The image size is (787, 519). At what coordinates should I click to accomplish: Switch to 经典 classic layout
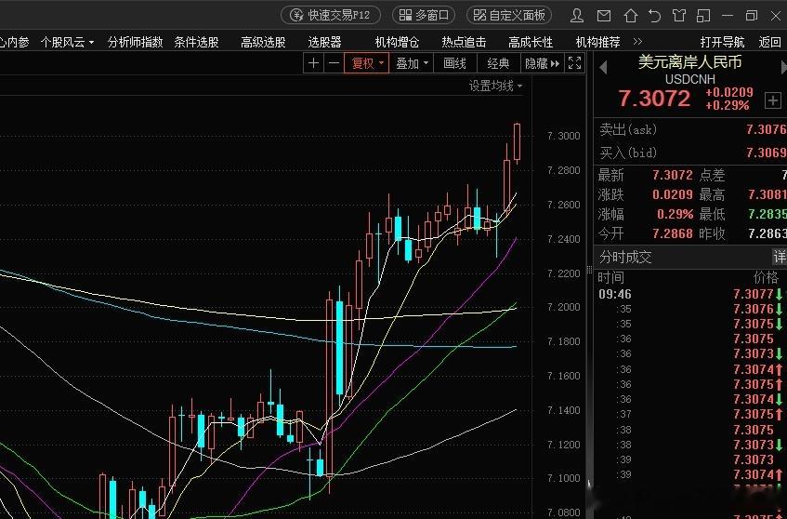(498, 63)
